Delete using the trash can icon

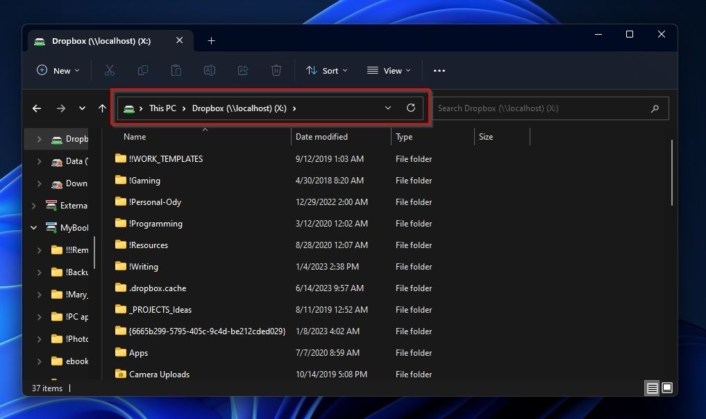point(276,70)
